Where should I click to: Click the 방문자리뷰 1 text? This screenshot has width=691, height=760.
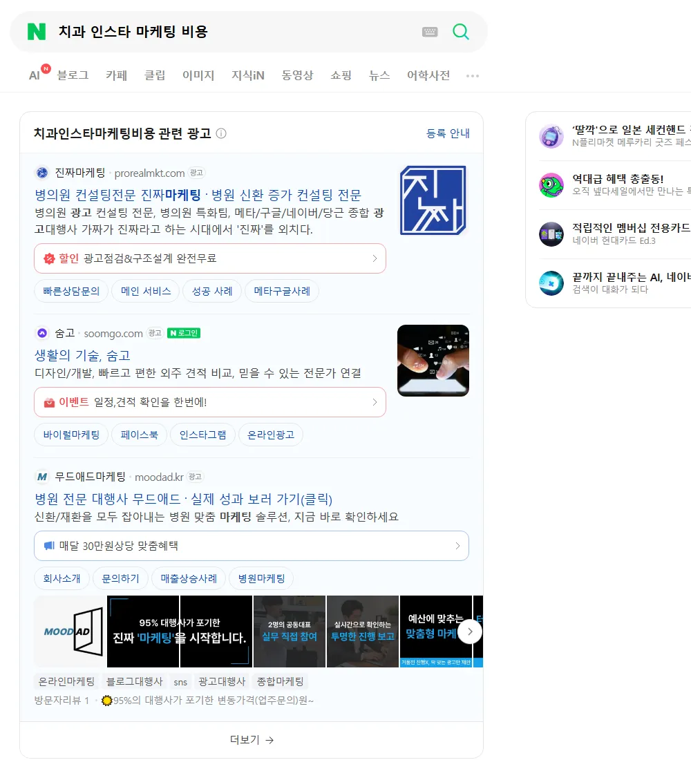pyautogui.click(x=61, y=701)
